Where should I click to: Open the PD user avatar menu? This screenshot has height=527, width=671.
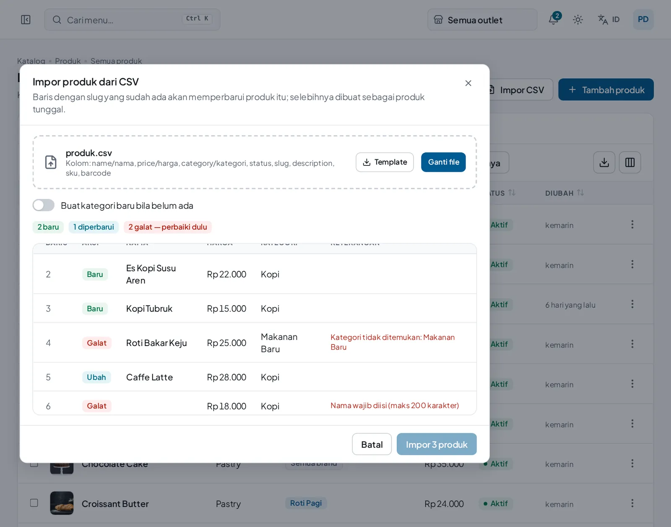point(643,19)
